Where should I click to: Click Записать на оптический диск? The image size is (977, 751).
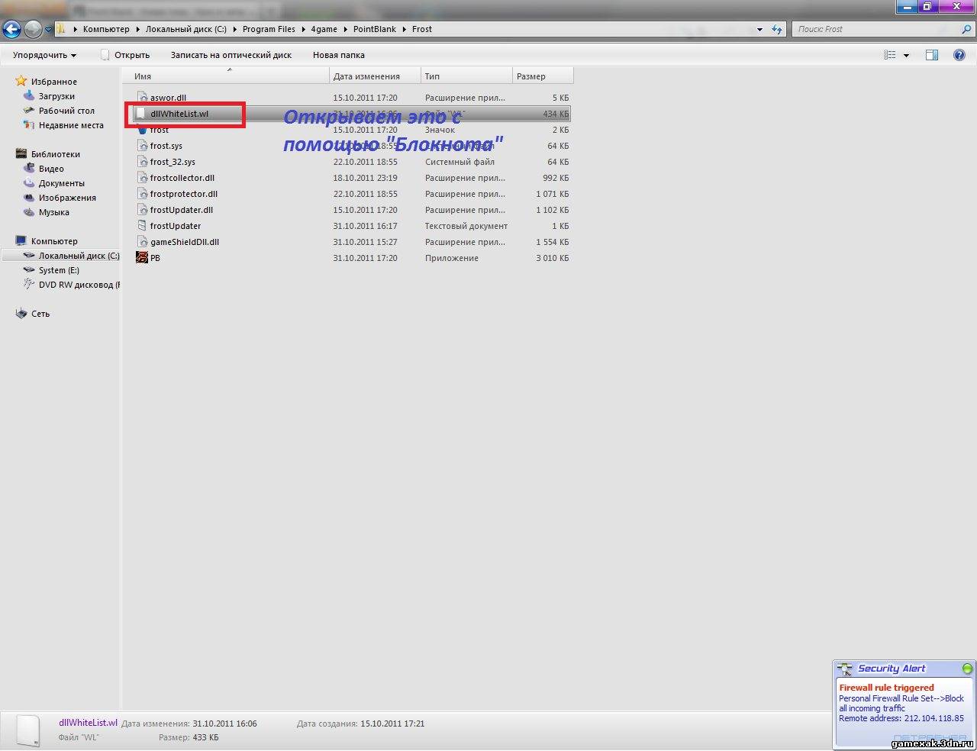[231, 55]
